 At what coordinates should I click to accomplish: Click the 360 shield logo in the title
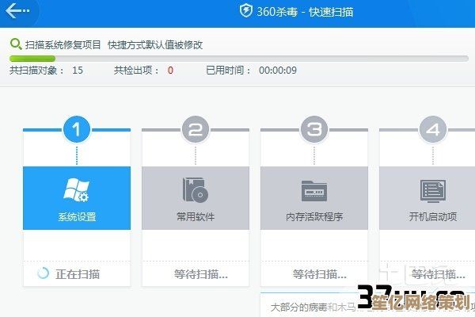(x=245, y=11)
